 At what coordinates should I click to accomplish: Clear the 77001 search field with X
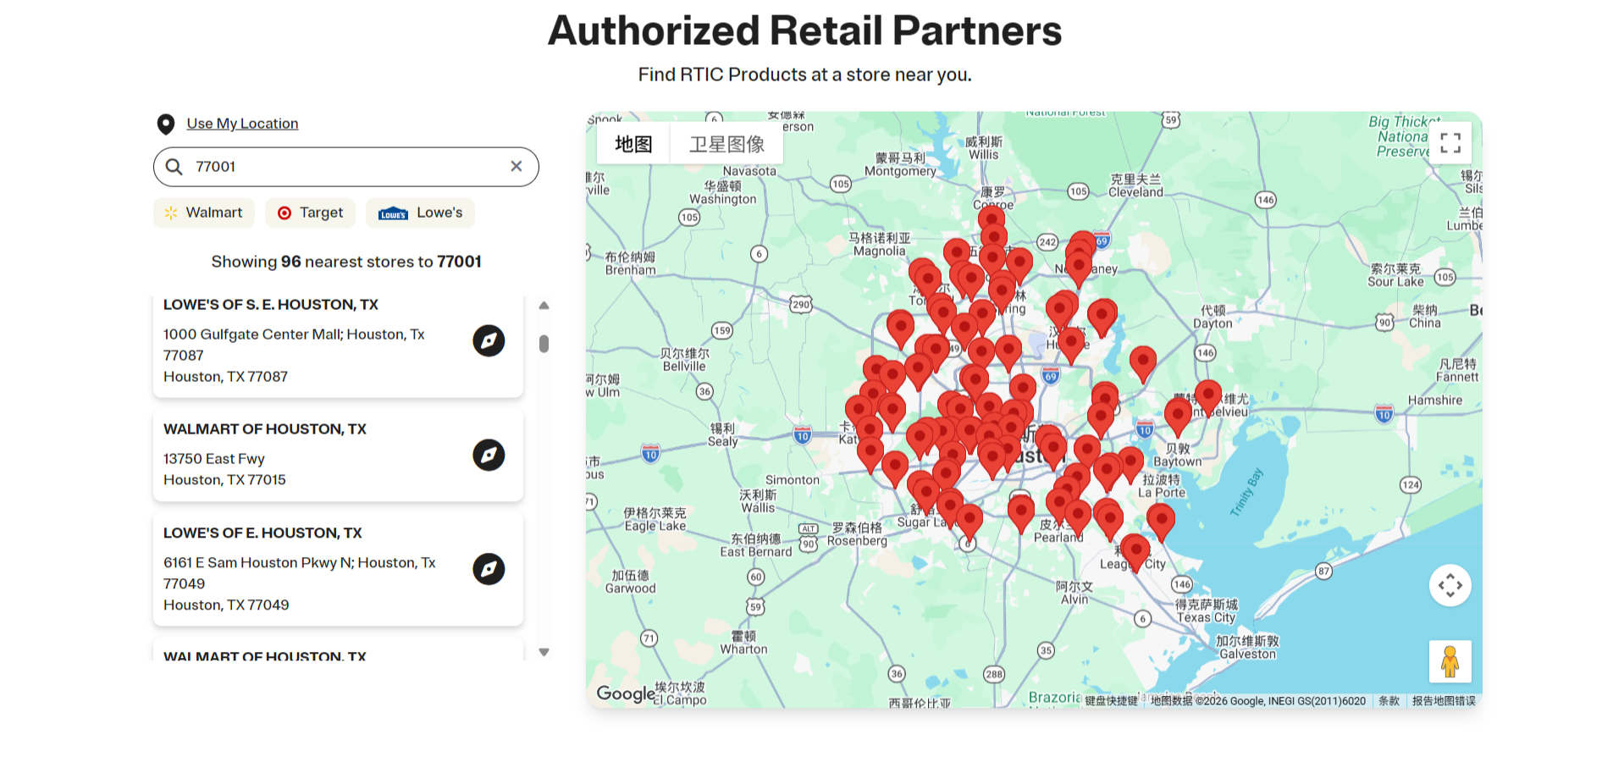[517, 166]
